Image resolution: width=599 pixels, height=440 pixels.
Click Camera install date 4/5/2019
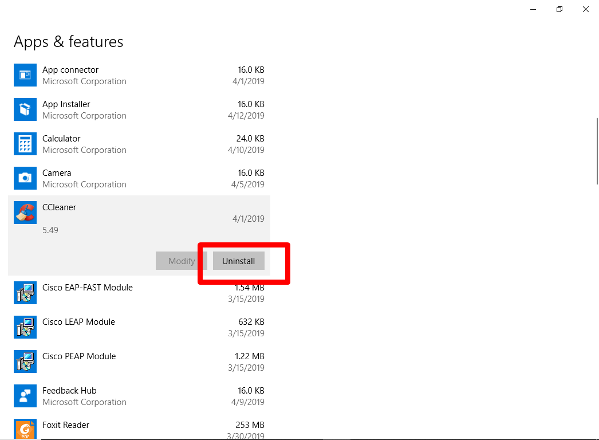coord(248,184)
